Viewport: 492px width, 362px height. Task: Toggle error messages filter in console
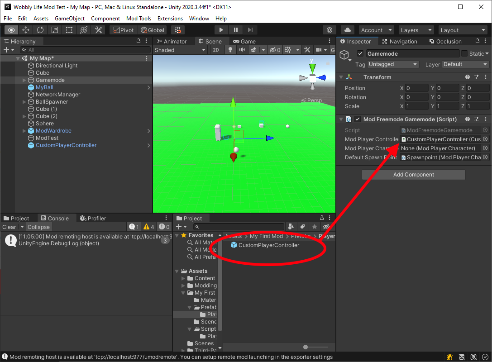click(164, 227)
